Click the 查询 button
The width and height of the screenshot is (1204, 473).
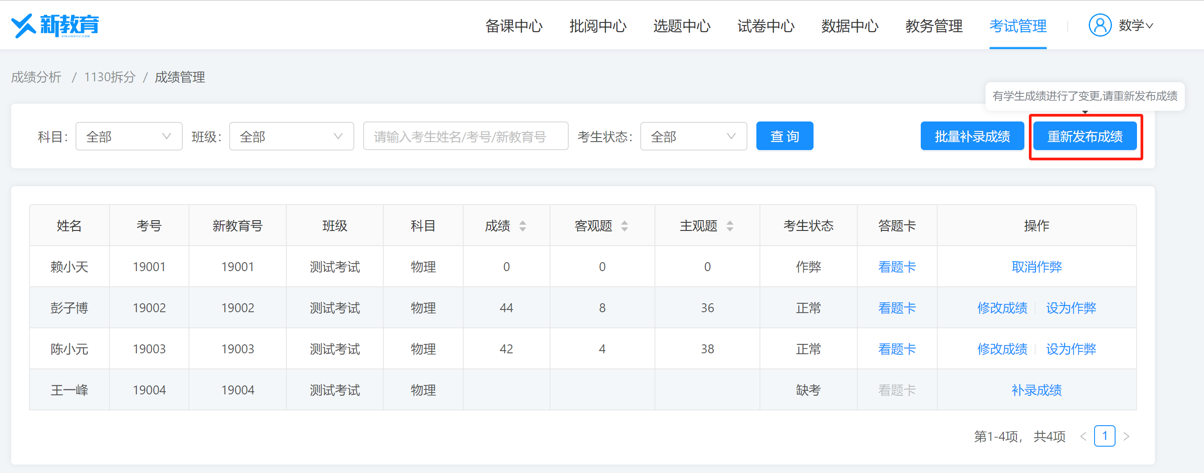point(785,137)
